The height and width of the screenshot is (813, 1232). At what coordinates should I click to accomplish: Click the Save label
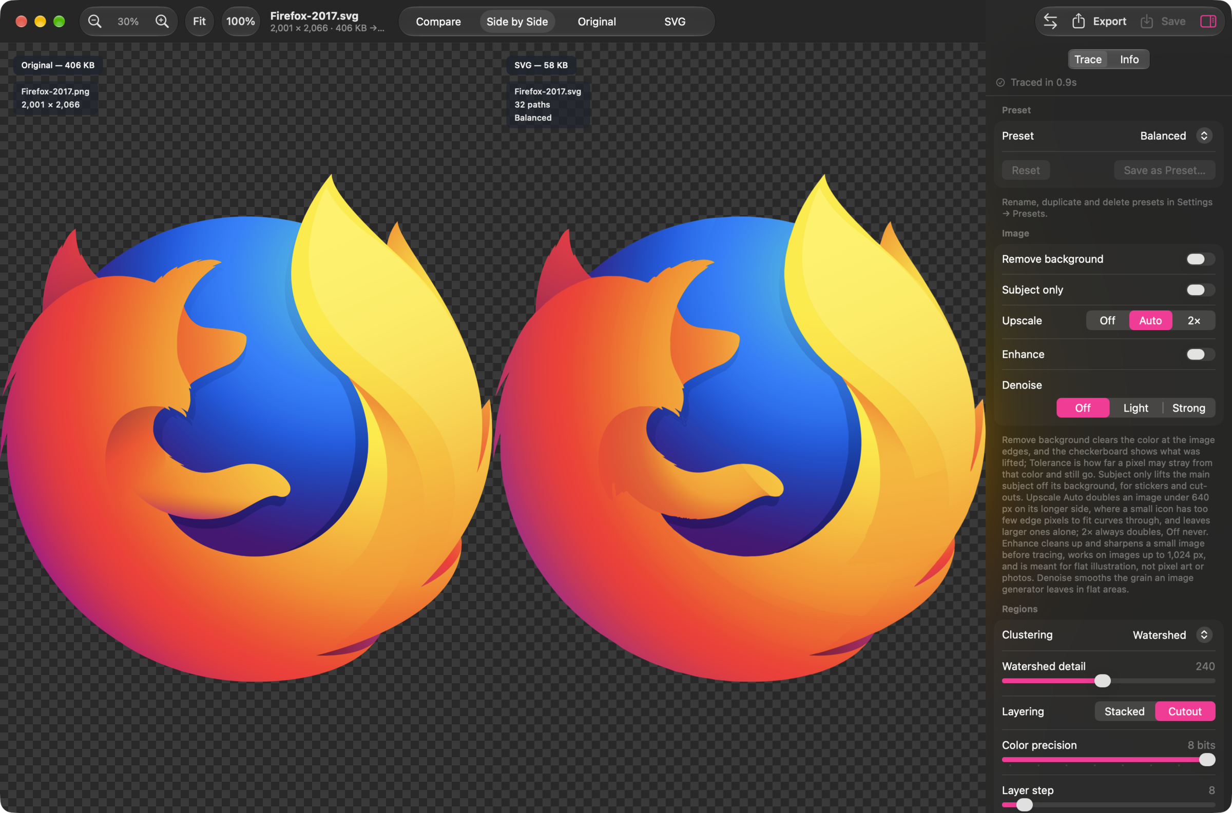1173,21
